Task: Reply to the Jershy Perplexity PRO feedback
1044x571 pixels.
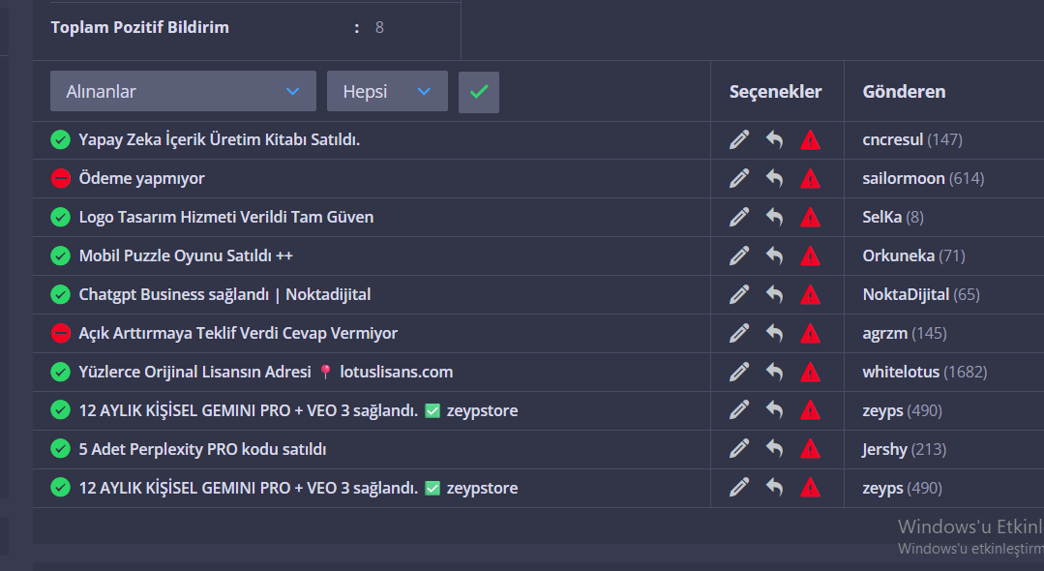Action: 774,450
